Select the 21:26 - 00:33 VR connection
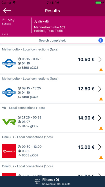The width and height of the screenshot is (105, 187). click(x=52, y=118)
